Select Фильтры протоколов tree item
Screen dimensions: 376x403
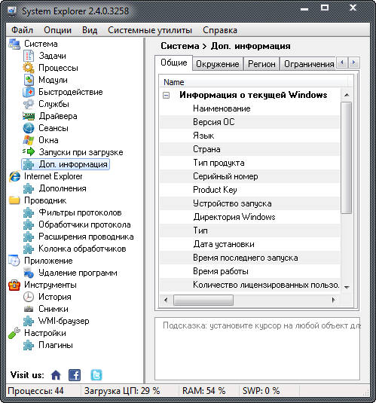(80, 212)
